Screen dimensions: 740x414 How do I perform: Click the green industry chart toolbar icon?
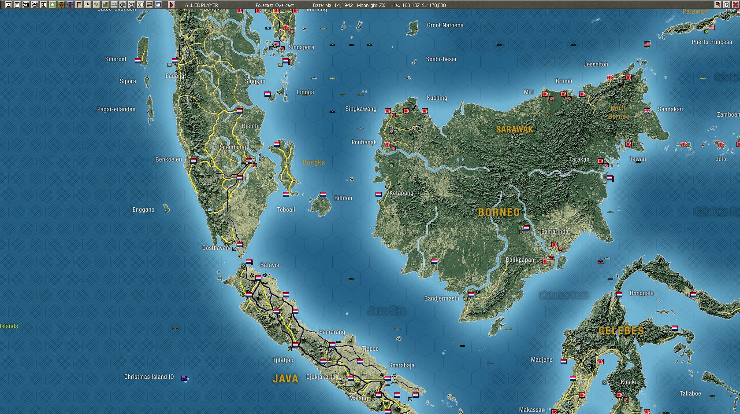coord(105,5)
